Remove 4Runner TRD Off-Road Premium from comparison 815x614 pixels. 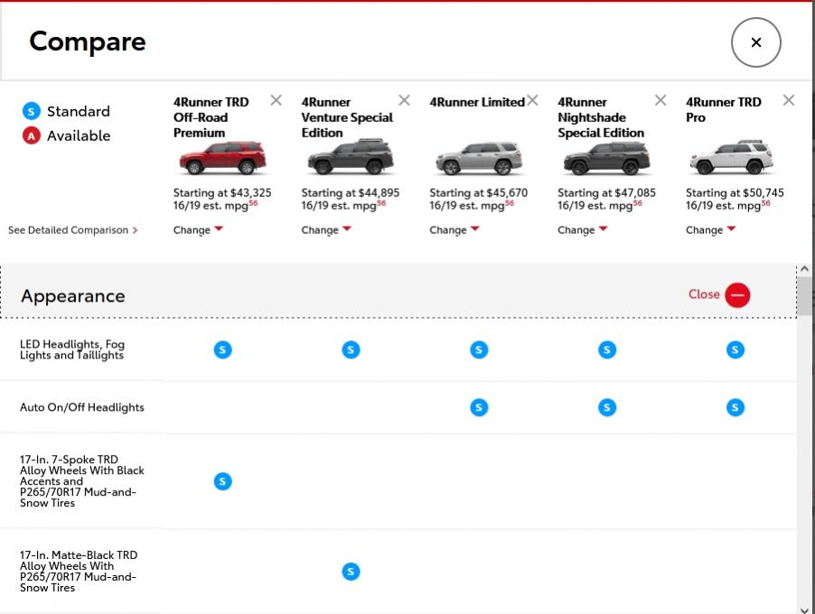point(276,100)
